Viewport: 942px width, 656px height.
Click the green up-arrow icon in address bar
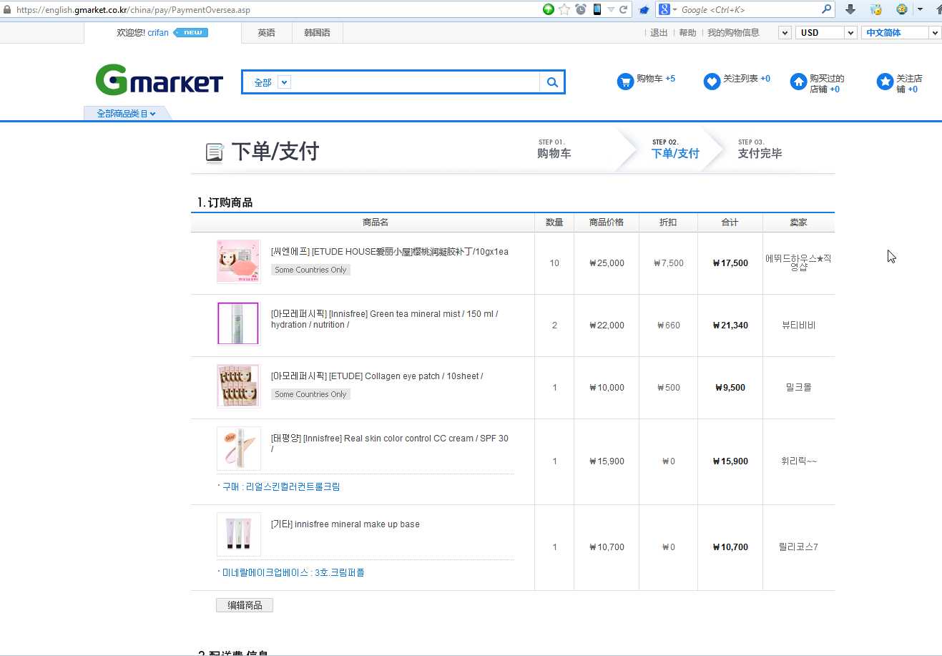pyautogui.click(x=549, y=9)
